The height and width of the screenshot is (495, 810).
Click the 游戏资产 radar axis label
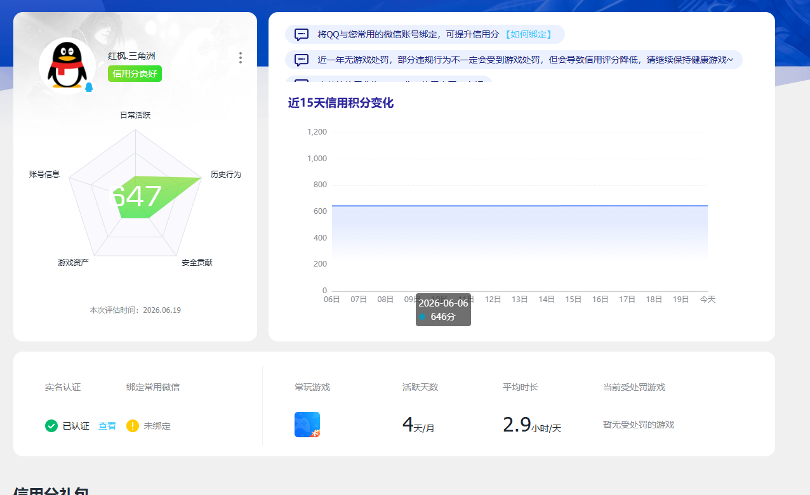73,262
